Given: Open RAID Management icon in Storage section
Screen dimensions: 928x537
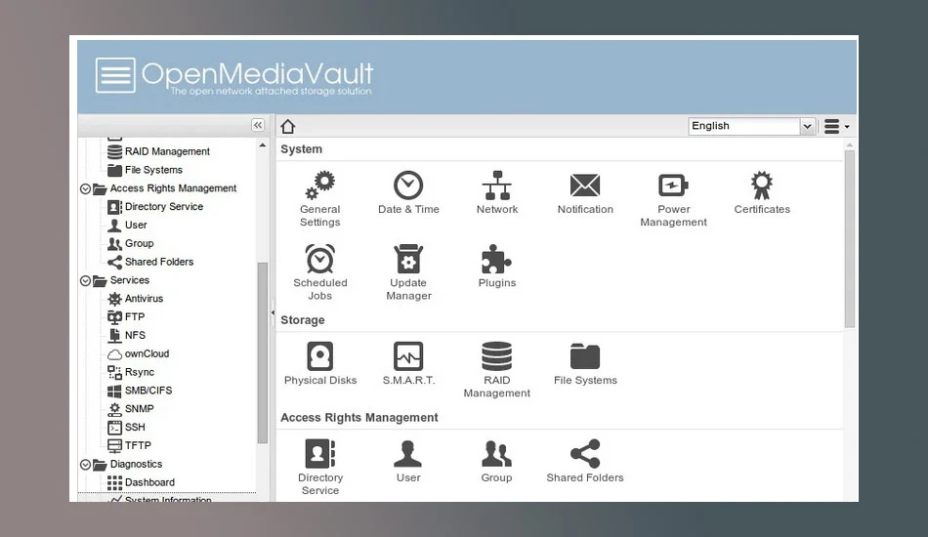Looking at the screenshot, I should 497,370.
